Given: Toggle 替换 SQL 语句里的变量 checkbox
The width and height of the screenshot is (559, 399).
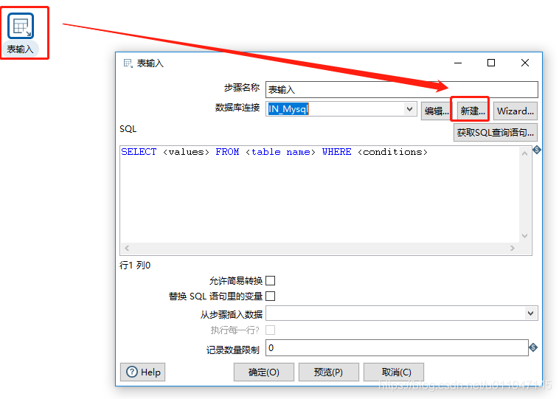Looking at the screenshot, I should pyautogui.click(x=271, y=296).
